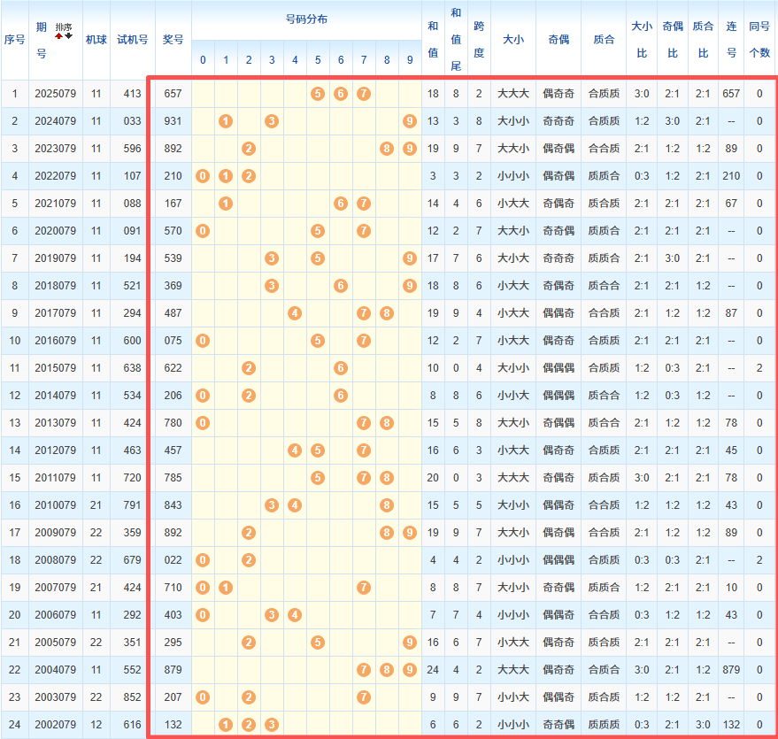The height and width of the screenshot is (739, 778).
Task: Click the 和值尾 column header
Action: (456, 40)
